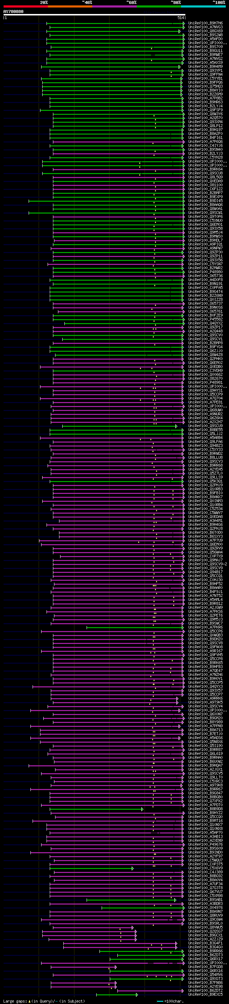Select hit label UniRef100_A5AXS9
229x1004 pixels.
(x=206, y=62)
